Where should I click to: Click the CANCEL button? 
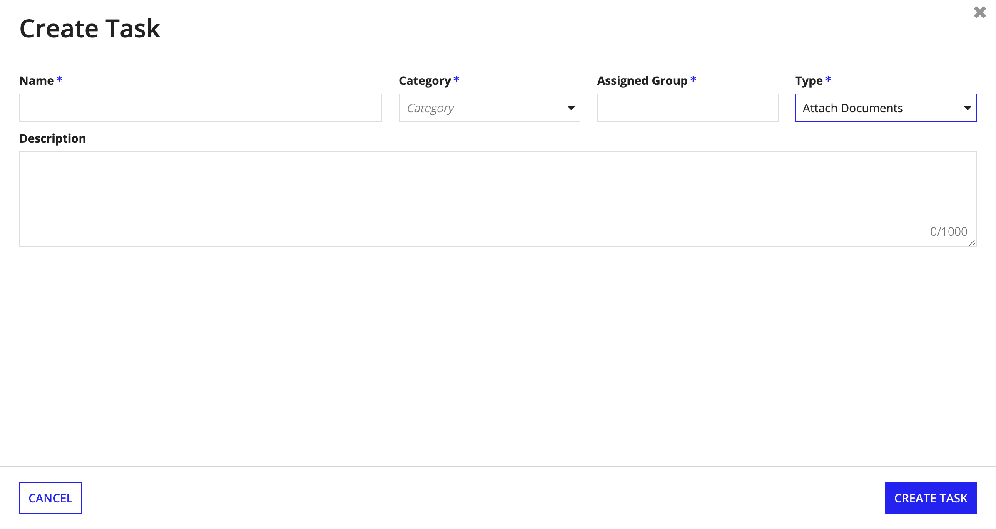tap(51, 498)
